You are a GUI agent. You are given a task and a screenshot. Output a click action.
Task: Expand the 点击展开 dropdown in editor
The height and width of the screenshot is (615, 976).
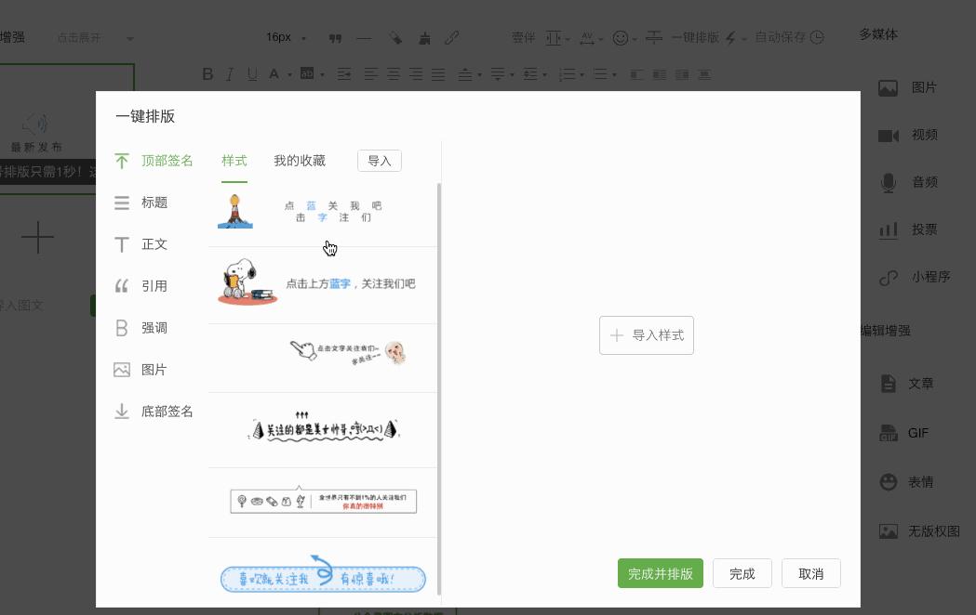(x=94, y=38)
